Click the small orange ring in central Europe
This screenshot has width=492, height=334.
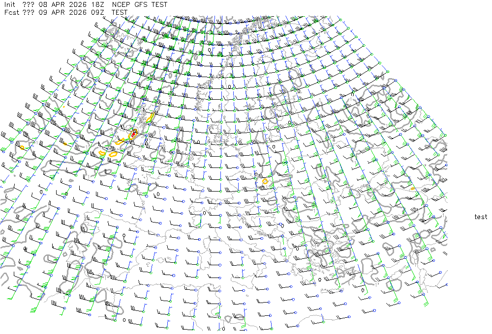265,181
